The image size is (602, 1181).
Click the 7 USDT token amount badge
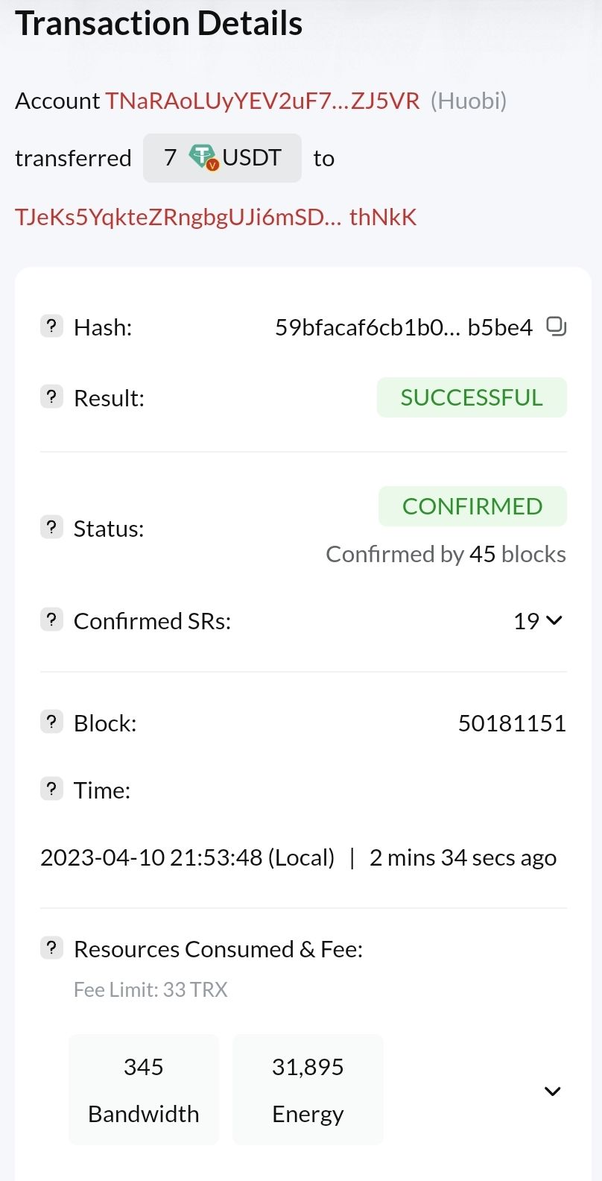click(x=222, y=158)
